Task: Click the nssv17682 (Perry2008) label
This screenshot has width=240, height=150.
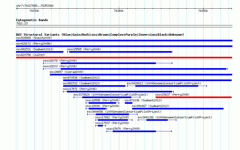Action: tap(112, 117)
